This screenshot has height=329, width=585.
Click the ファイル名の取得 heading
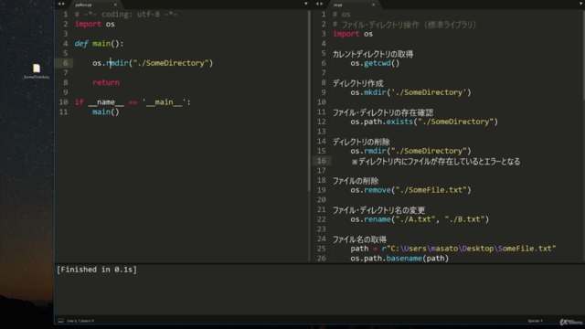[x=359, y=239]
